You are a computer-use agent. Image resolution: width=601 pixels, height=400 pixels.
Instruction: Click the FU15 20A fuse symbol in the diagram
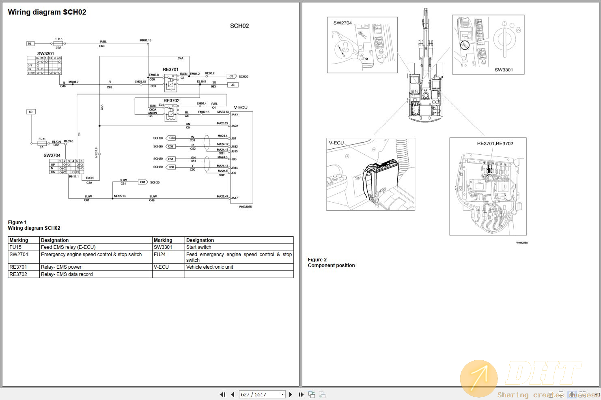(x=58, y=43)
